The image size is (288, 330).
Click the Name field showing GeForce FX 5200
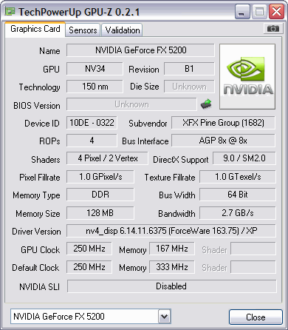coord(140,50)
